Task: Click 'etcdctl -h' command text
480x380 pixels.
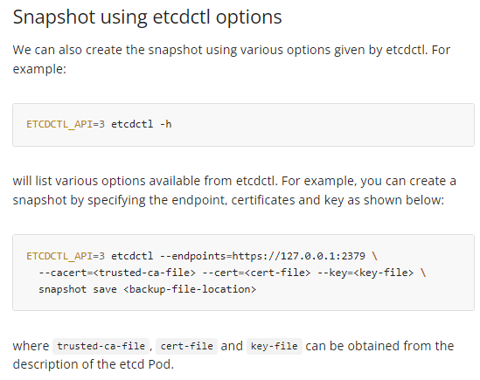Action: click(141, 124)
